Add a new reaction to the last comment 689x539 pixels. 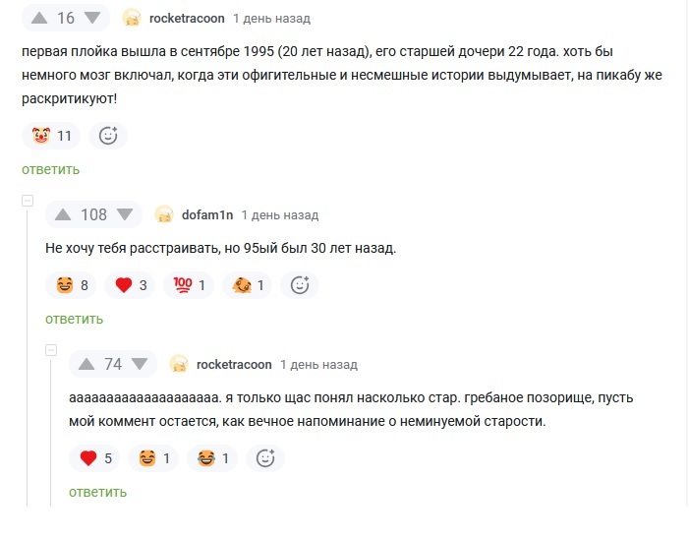265,457
